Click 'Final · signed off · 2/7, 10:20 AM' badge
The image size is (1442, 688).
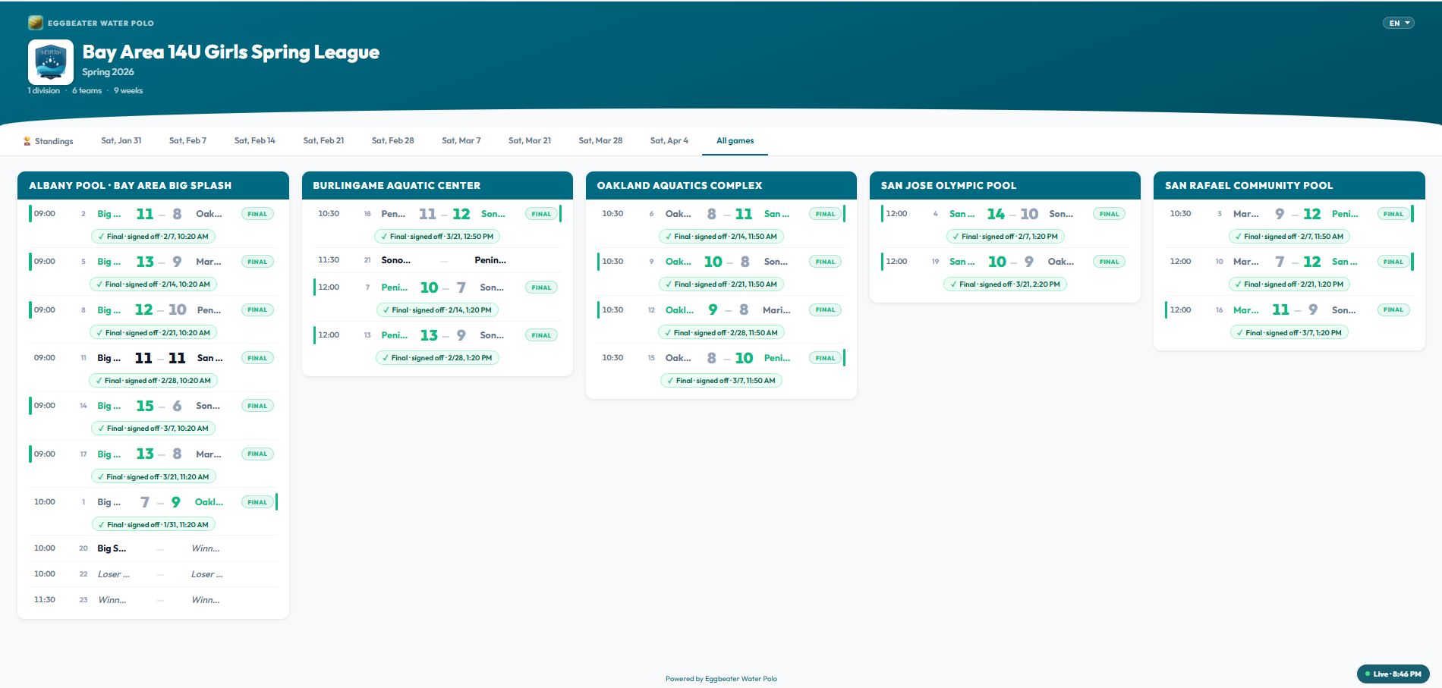pos(153,237)
